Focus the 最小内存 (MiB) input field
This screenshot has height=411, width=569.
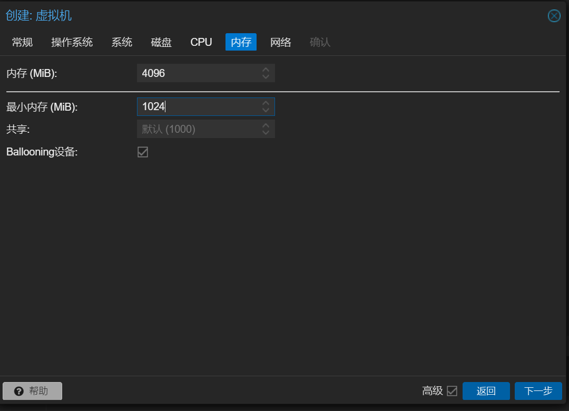click(198, 107)
